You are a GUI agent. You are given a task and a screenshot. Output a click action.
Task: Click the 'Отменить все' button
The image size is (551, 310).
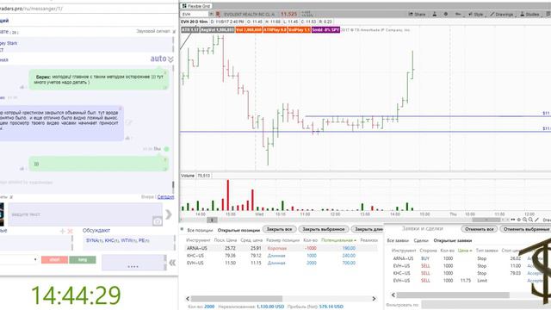pyautogui.click(x=480, y=229)
